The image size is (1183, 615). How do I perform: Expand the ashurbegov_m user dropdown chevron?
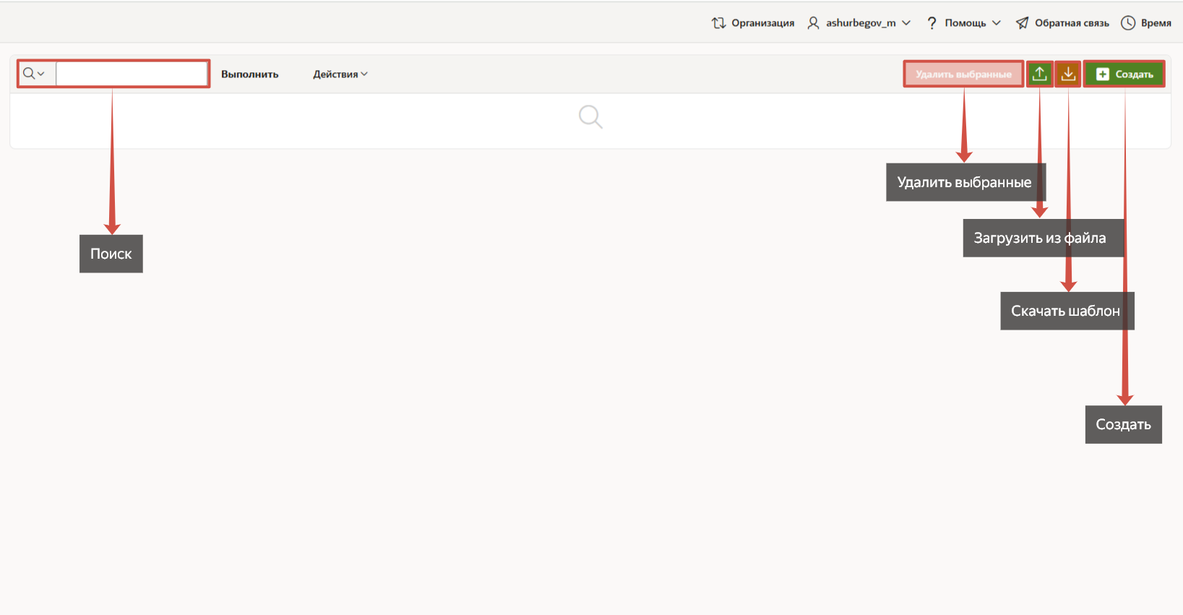[x=906, y=23]
